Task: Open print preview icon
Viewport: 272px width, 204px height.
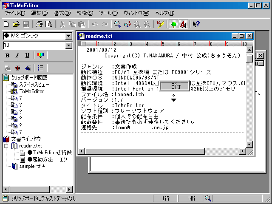Action: (49, 24)
